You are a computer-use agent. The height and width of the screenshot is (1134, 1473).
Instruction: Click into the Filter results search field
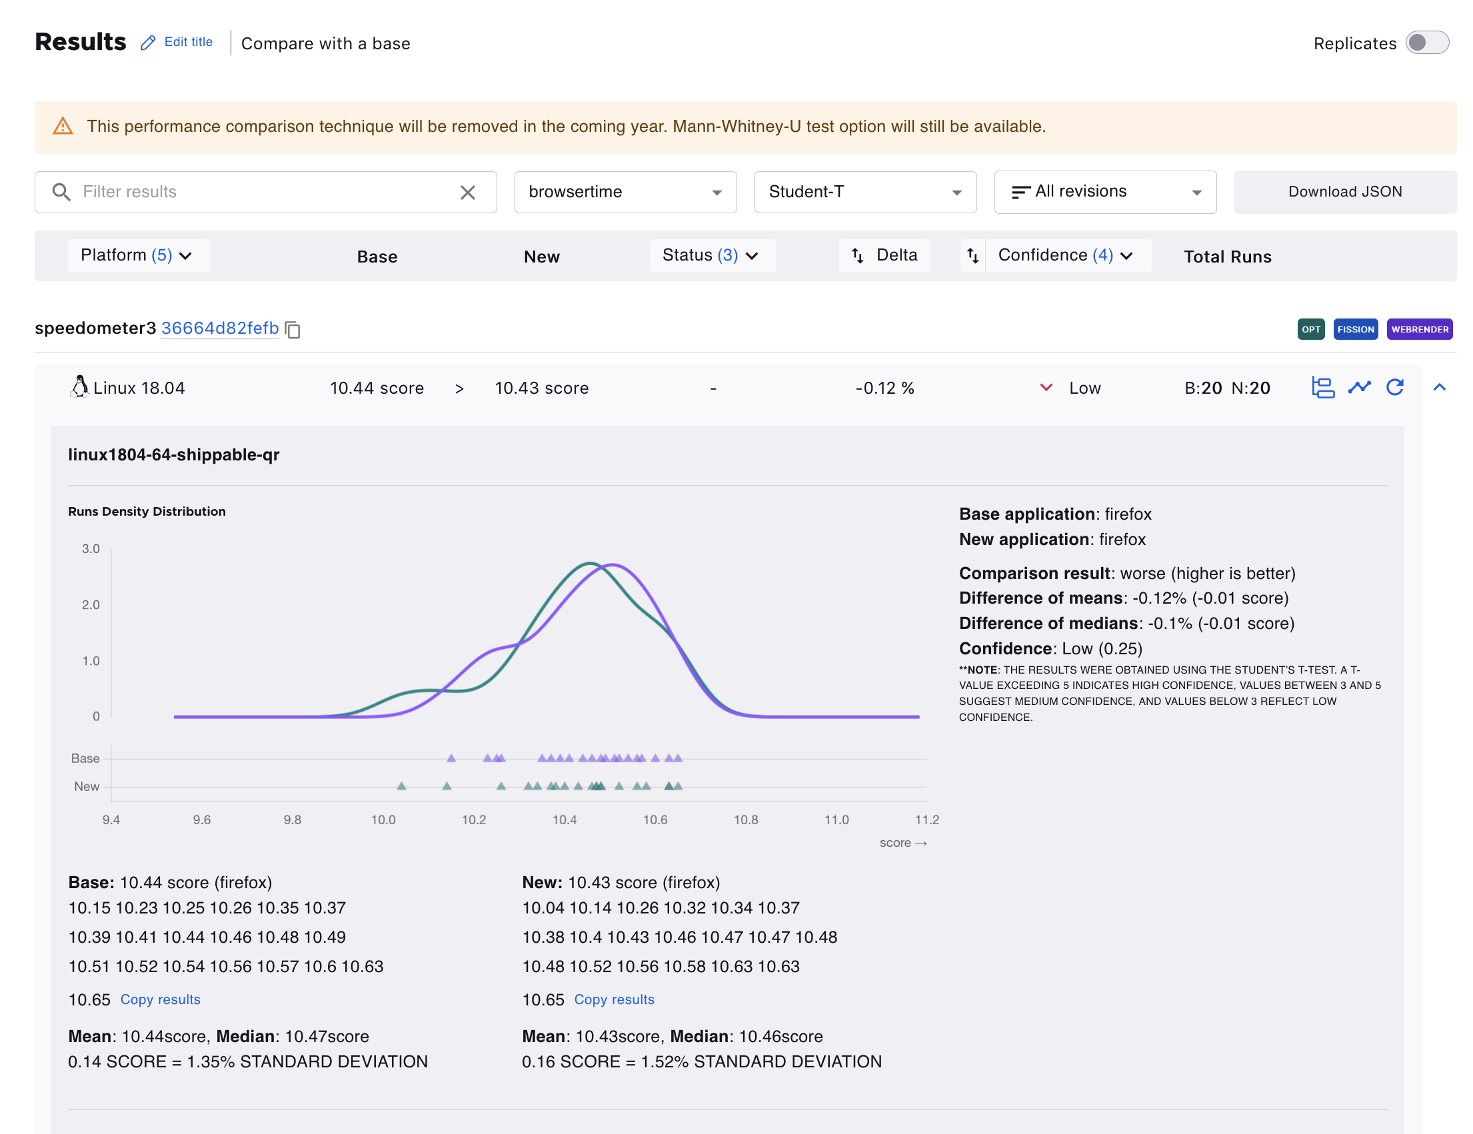pyautogui.click(x=263, y=192)
